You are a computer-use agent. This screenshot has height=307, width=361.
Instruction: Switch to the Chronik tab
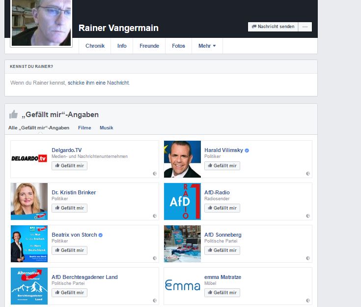click(95, 46)
